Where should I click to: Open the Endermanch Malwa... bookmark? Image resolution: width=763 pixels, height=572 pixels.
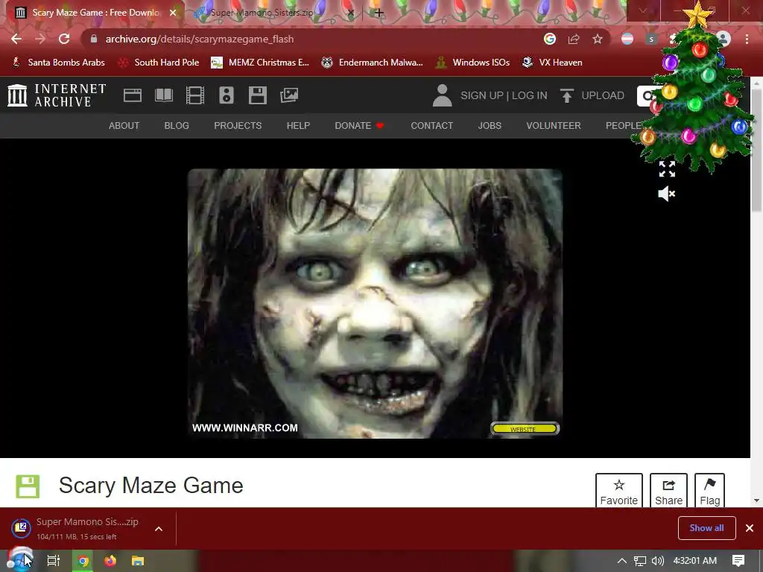click(x=373, y=63)
